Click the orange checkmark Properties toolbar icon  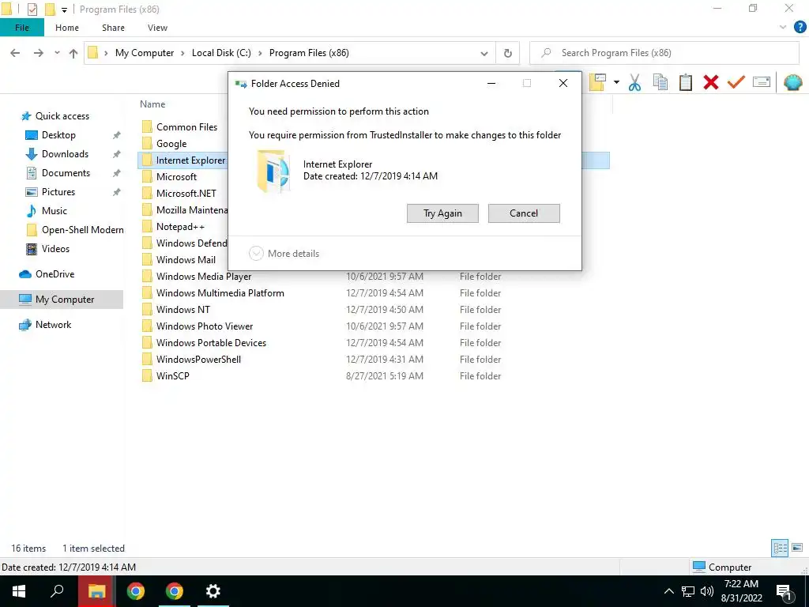736,82
